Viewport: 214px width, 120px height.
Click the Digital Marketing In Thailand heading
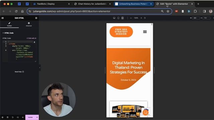click(128, 67)
